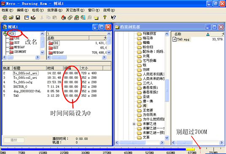Open the 其它选项 menu
The image size is (226, 154).
[75, 10]
